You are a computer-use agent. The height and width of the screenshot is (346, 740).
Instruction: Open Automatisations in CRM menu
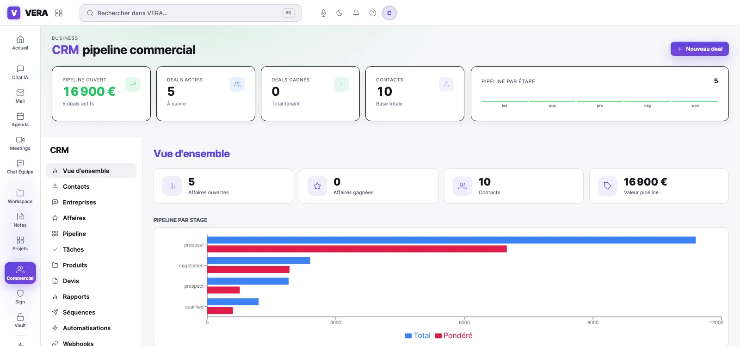coord(91,328)
